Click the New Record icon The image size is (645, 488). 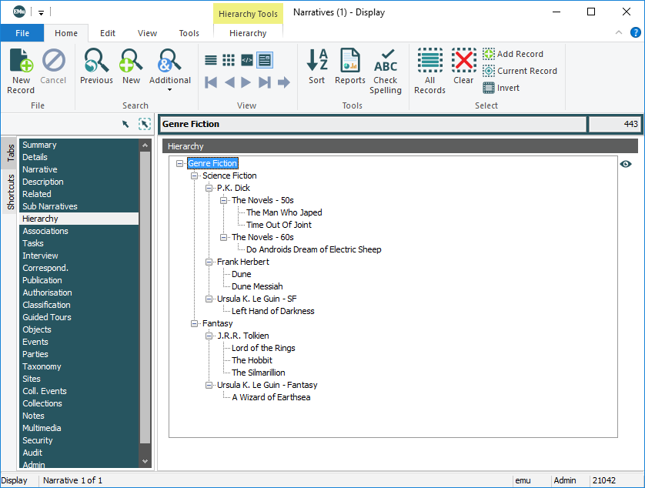pyautogui.click(x=21, y=69)
